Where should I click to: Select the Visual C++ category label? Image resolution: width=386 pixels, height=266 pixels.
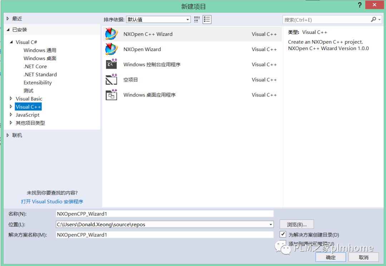pyautogui.click(x=28, y=107)
